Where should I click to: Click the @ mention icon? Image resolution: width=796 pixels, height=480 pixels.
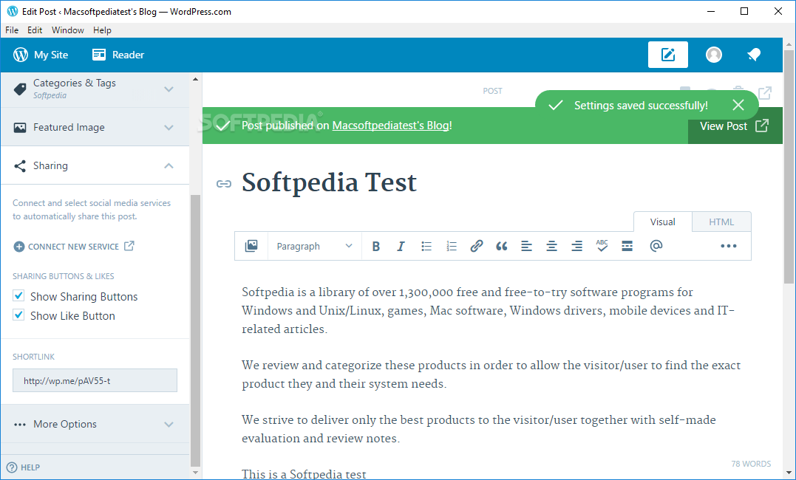(x=656, y=246)
